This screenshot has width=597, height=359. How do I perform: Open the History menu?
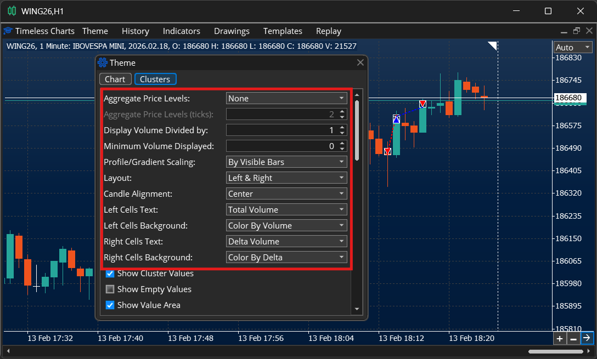(x=135, y=31)
